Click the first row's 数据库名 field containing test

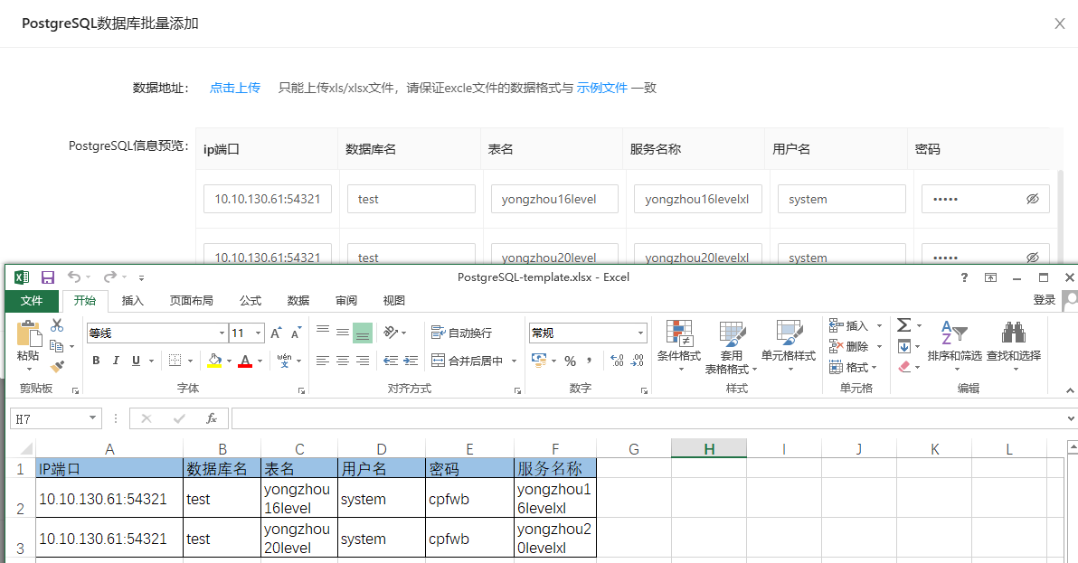point(411,199)
